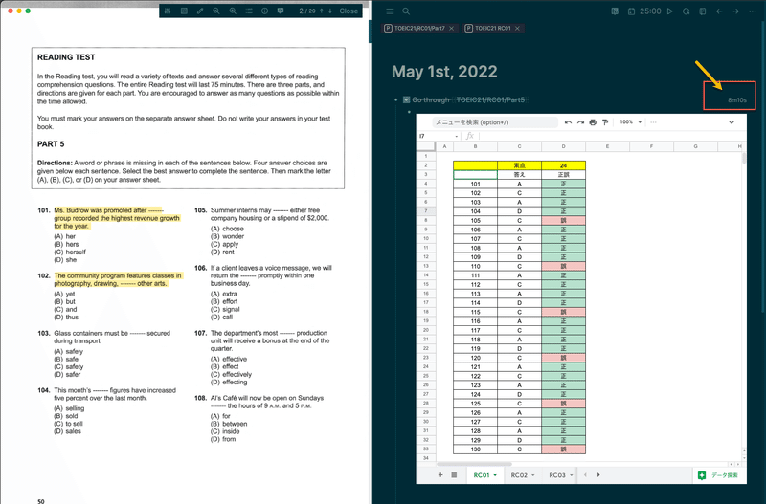Click the spreadsheet vertical scrollbar thumb
This screenshot has height=504, width=766.
[x=744, y=158]
